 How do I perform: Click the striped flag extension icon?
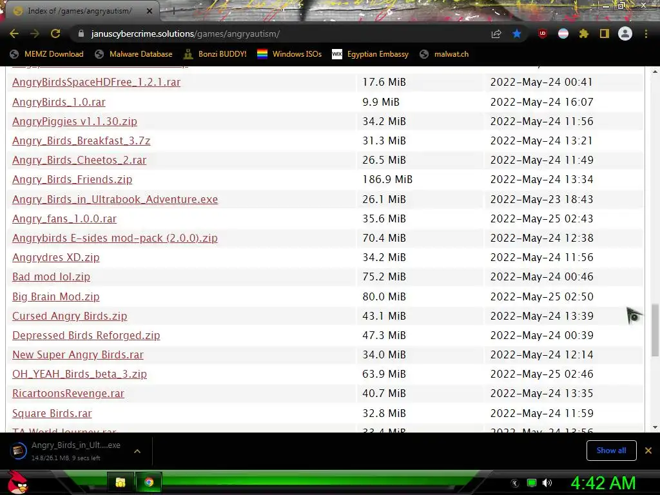click(563, 34)
